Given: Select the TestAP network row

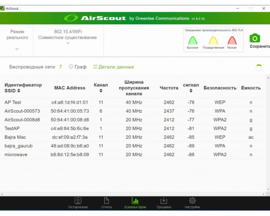Looking at the screenshot, I should coord(132,129).
